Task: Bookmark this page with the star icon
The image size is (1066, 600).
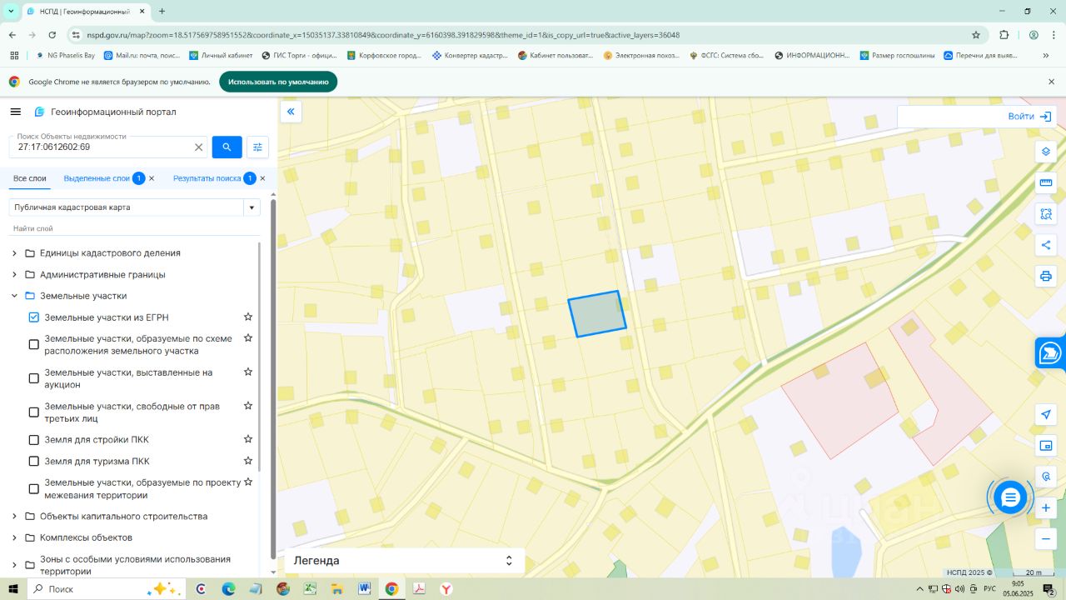Action: pyautogui.click(x=976, y=35)
